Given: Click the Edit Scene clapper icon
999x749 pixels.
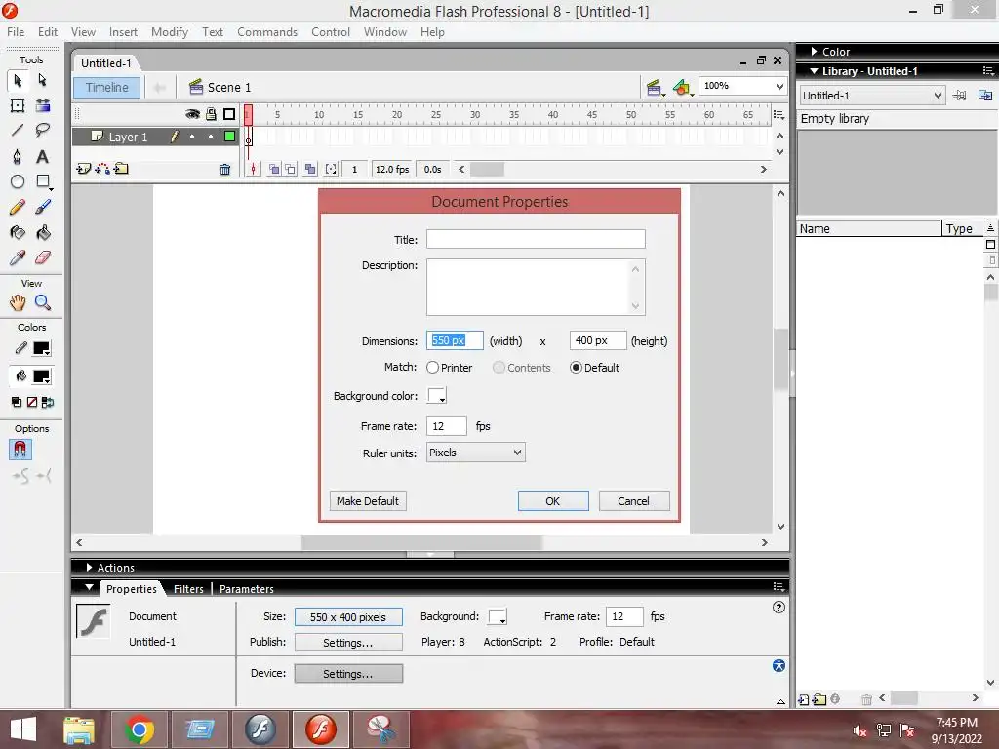Looking at the screenshot, I should click(x=654, y=87).
